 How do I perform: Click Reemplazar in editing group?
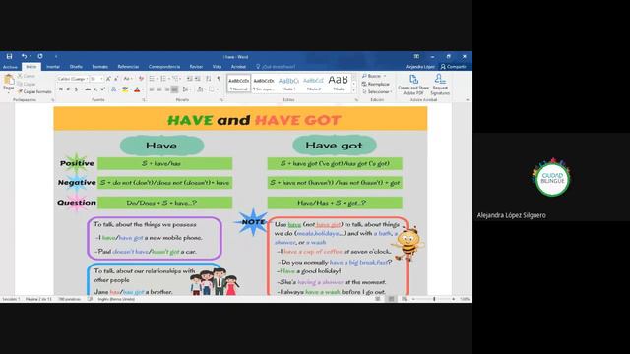[376, 84]
